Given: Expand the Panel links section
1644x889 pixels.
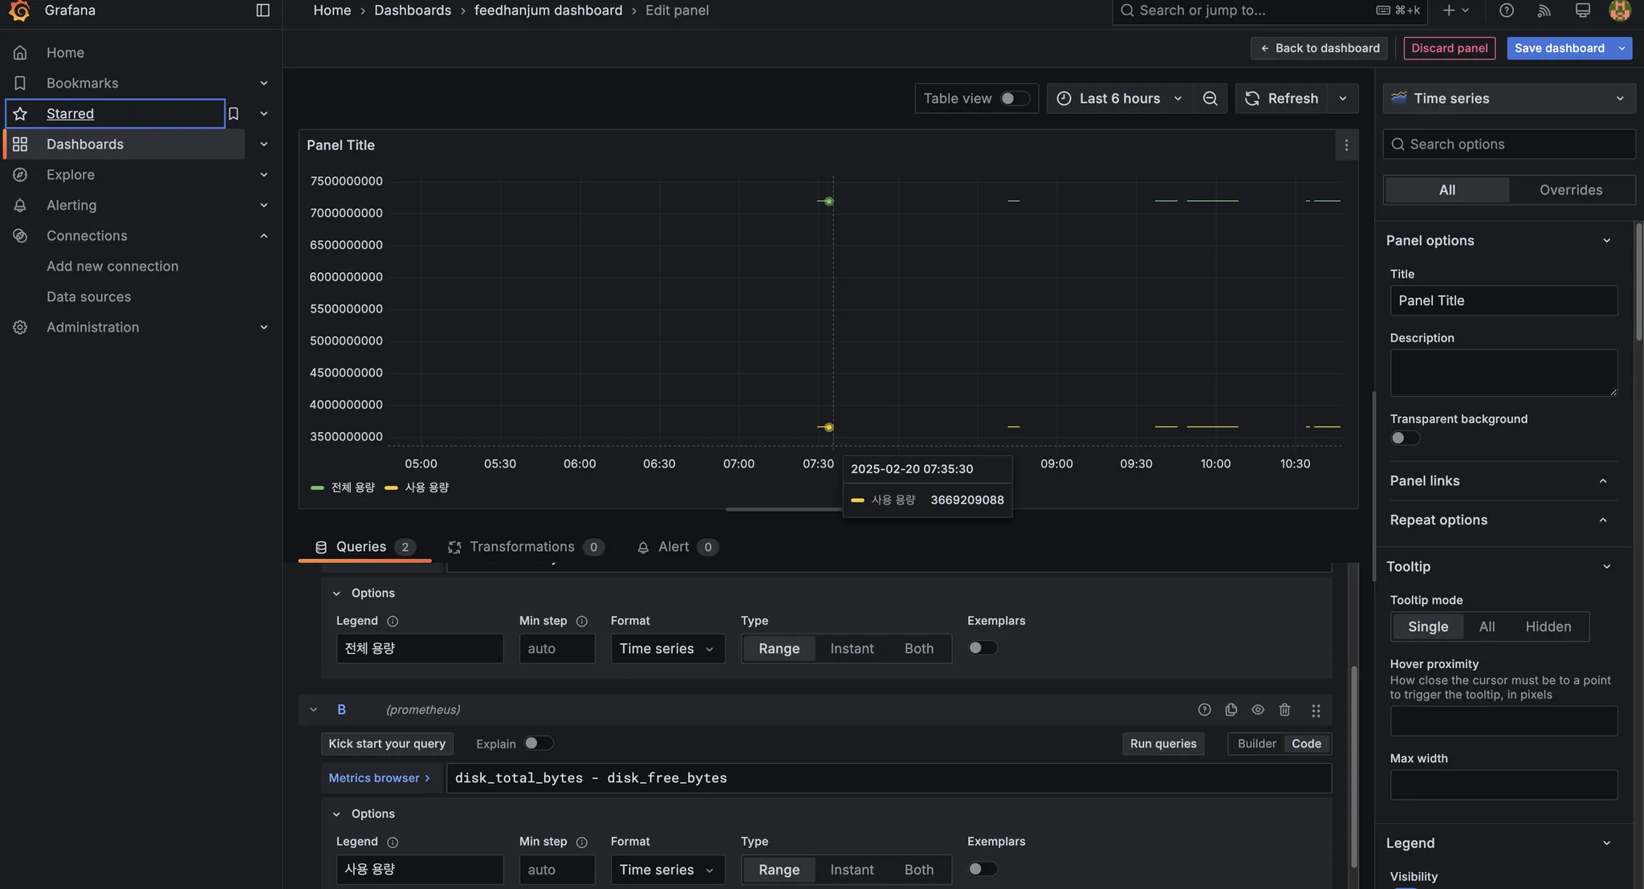Looking at the screenshot, I should (x=1498, y=481).
